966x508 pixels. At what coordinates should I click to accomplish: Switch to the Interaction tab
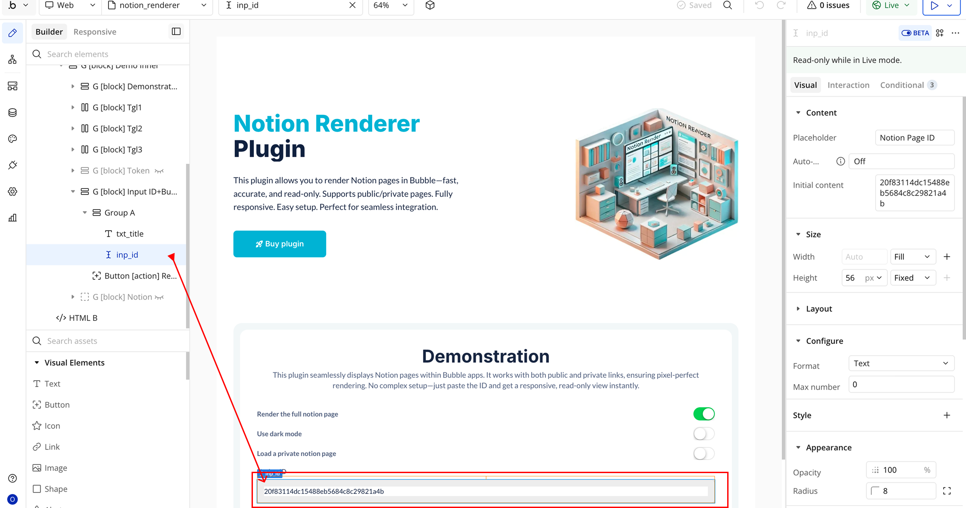848,85
